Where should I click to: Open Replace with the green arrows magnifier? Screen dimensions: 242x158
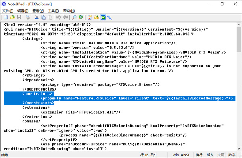click(x=81, y=17)
